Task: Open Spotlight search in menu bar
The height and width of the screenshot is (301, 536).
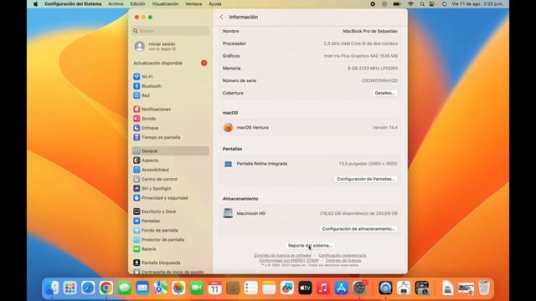Action: point(422,4)
